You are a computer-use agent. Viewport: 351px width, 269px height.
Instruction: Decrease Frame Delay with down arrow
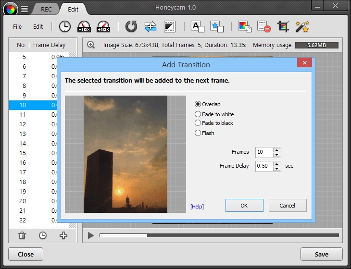point(277,169)
